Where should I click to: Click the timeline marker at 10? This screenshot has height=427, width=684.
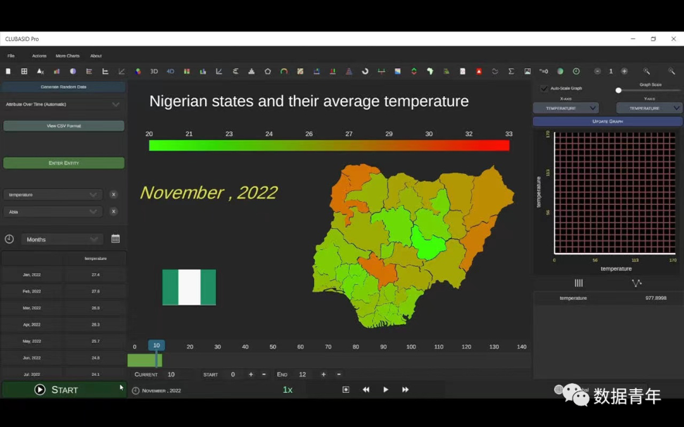[x=156, y=345]
